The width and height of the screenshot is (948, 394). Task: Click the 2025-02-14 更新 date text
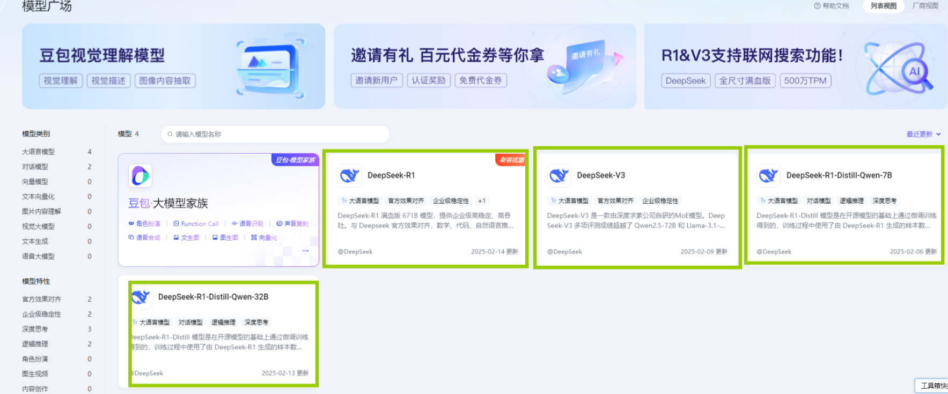(494, 251)
